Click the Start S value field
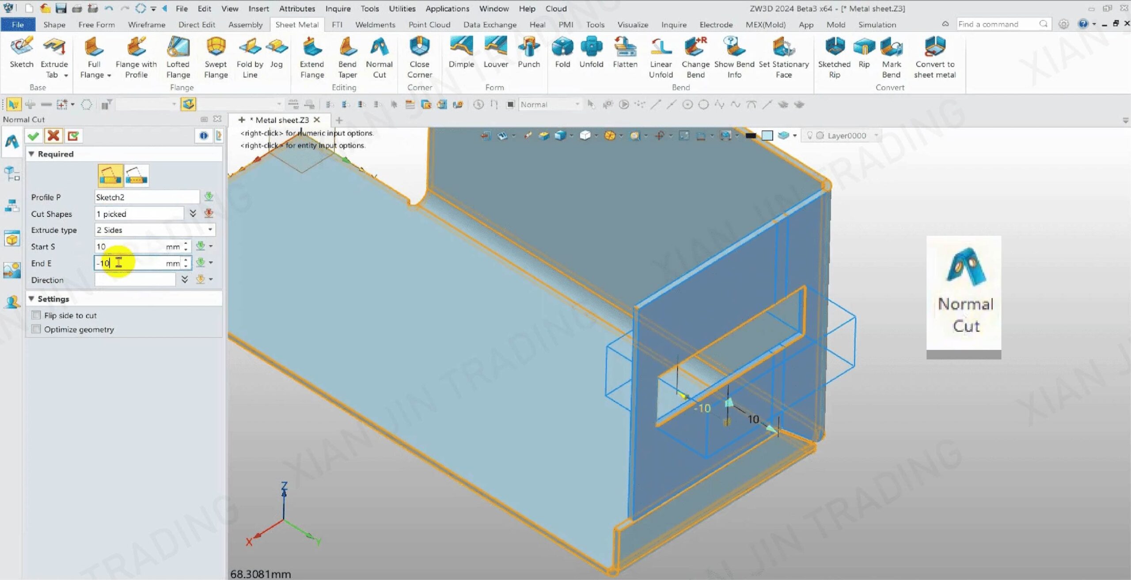The width and height of the screenshot is (1131, 580). coord(130,246)
